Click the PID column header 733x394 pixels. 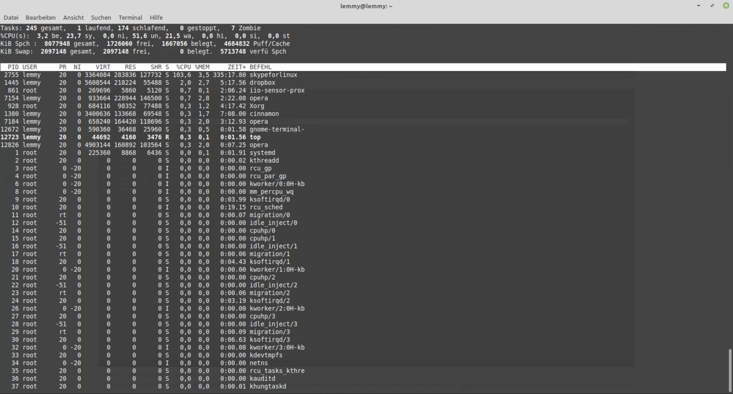coord(13,67)
